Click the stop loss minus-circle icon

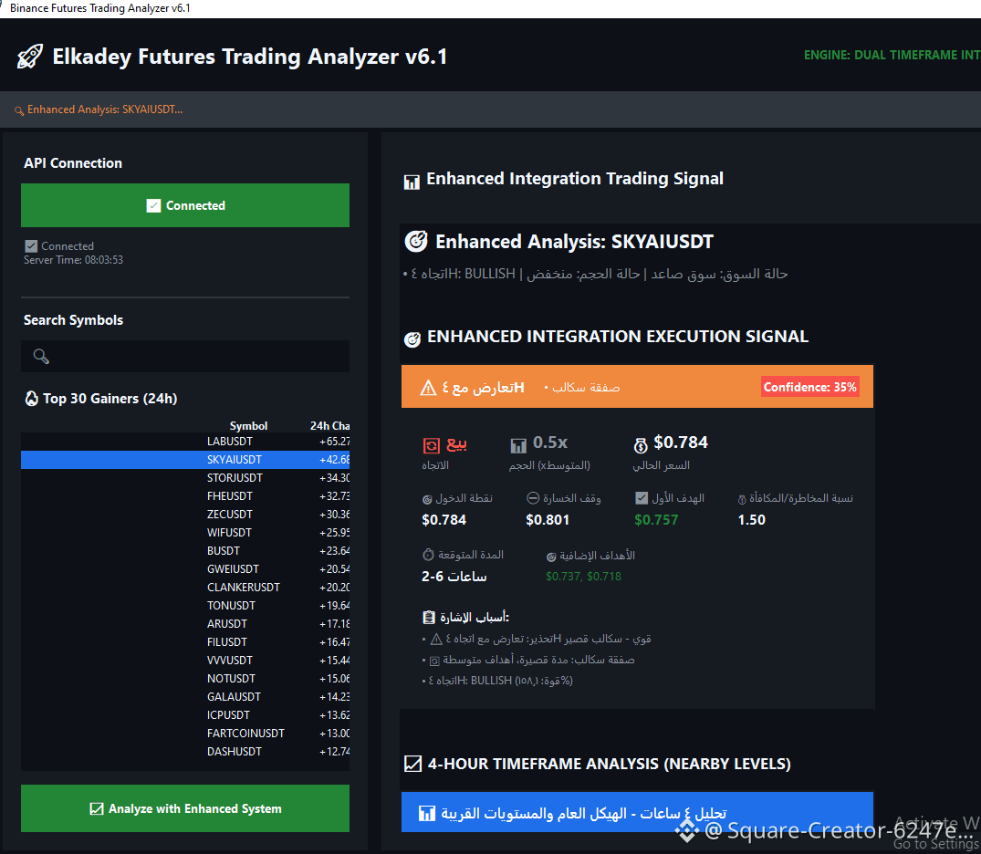click(533, 498)
